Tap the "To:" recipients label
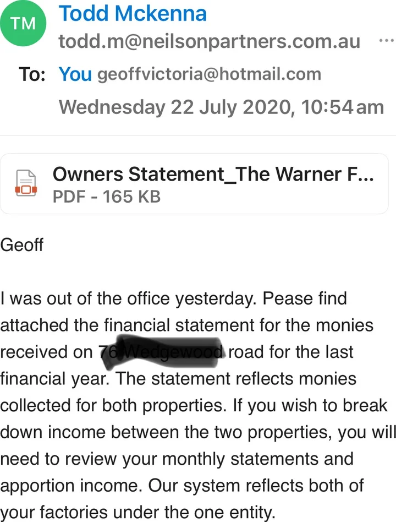Viewport: 396px width, 522px height. tap(32, 74)
